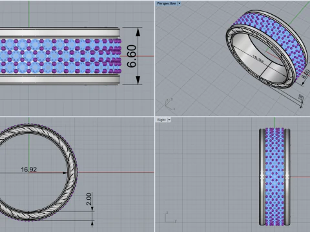Screen dimensions: 310x232
Task: Select the 16.92 dimension inside perspective ring
Action: pos(258,59)
